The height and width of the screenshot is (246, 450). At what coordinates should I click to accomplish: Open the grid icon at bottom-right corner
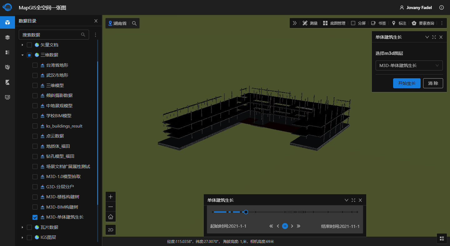[x=442, y=239]
